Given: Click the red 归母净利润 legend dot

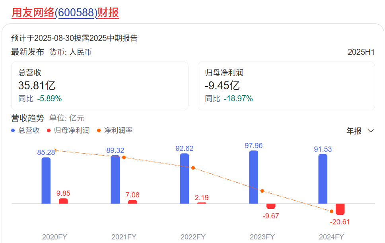Looking at the screenshot, I should 49,131.
